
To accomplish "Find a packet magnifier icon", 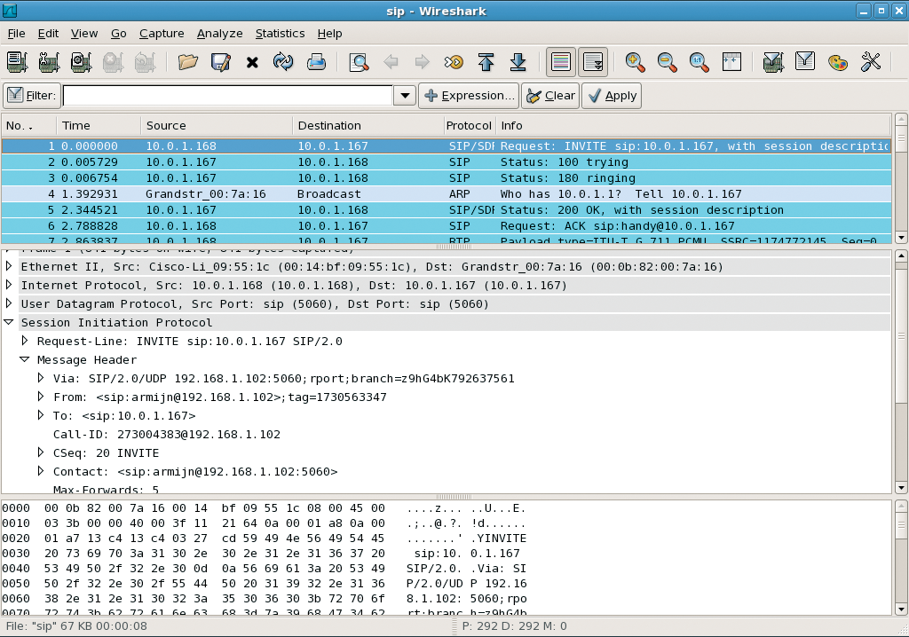I will pyautogui.click(x=359, y=61).
